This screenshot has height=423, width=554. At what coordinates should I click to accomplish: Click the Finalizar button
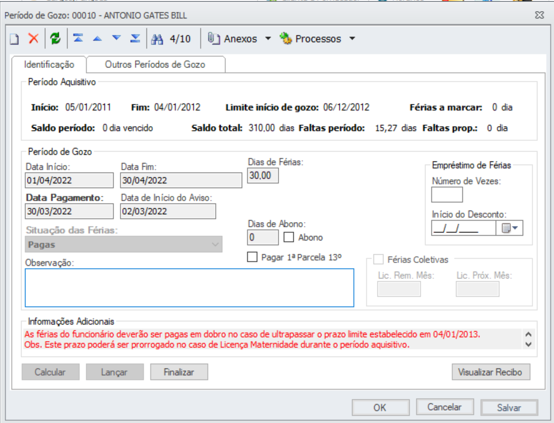[x=179, y=372]
